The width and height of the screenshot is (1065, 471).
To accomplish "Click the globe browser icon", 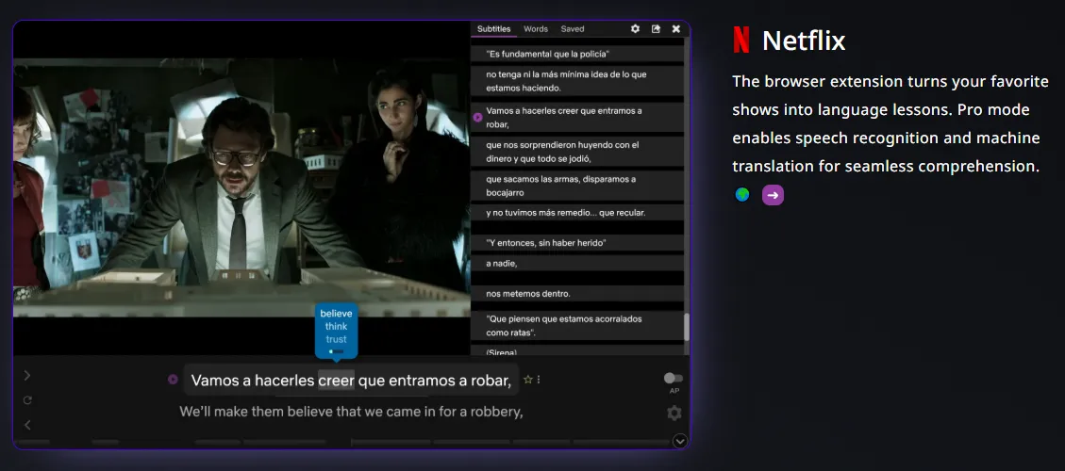I will [742, 195].
